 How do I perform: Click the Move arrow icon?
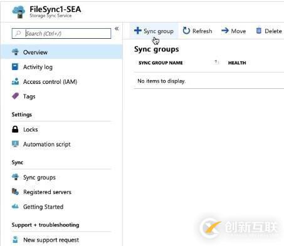225,31
